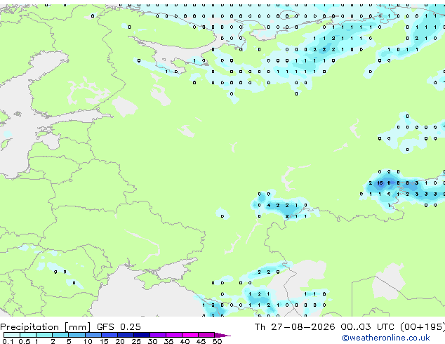Click the '16' precipitation value on the map
This screenshot has width=445, height=344.
380,183
